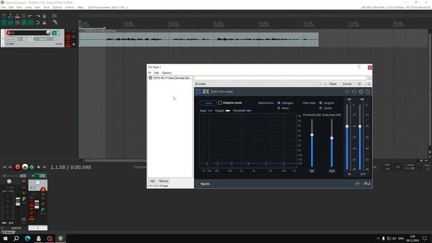Click the Record button in transport
432x243 pixels.
18,167
